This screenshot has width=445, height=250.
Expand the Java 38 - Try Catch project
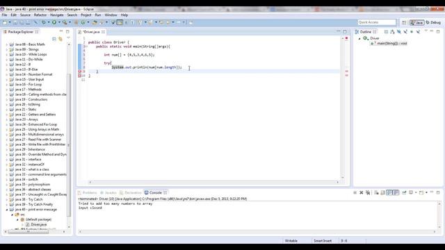click(x=7, y=199)
